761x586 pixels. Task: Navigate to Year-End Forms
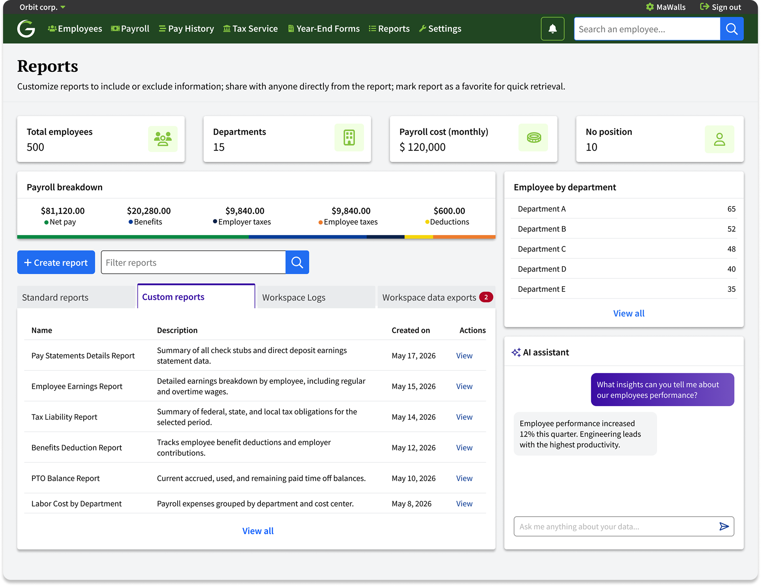click(324, 29)
